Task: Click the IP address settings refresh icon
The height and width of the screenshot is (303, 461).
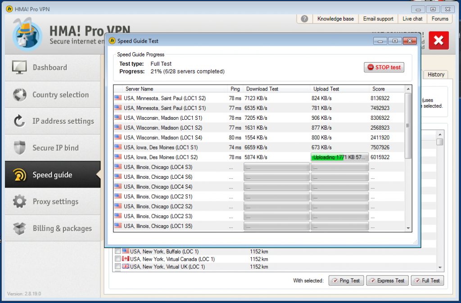Action: point(19,121)
